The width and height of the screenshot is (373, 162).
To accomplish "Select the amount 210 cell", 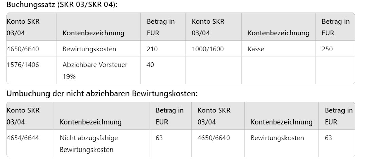I will click(x=152, y=49).
